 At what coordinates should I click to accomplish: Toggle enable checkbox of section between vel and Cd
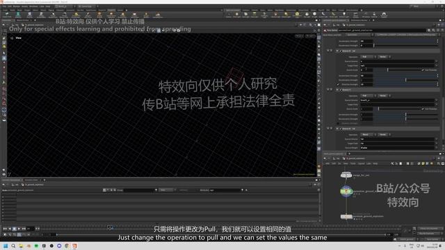click(341, 90)
